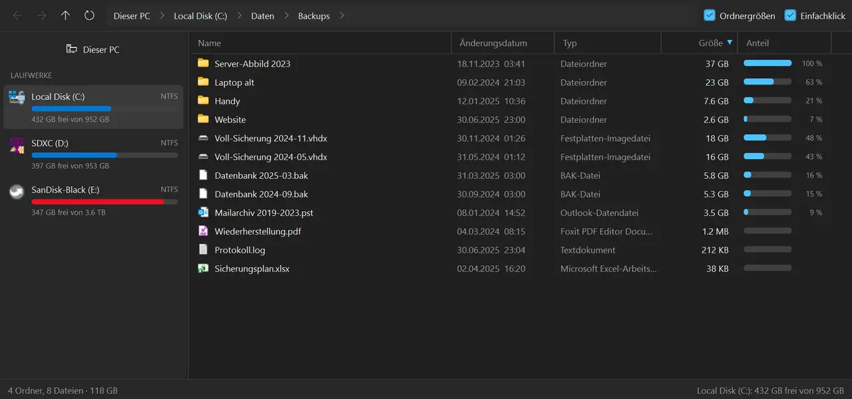The image size is (852, 399).
Task: Click the red SanDisk-Black (E:) usage bar
Action: (x=105, y=201)
